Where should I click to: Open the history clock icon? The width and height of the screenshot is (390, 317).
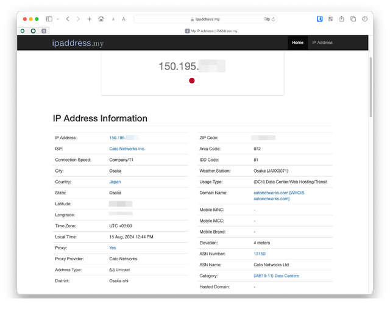point(364,19)
